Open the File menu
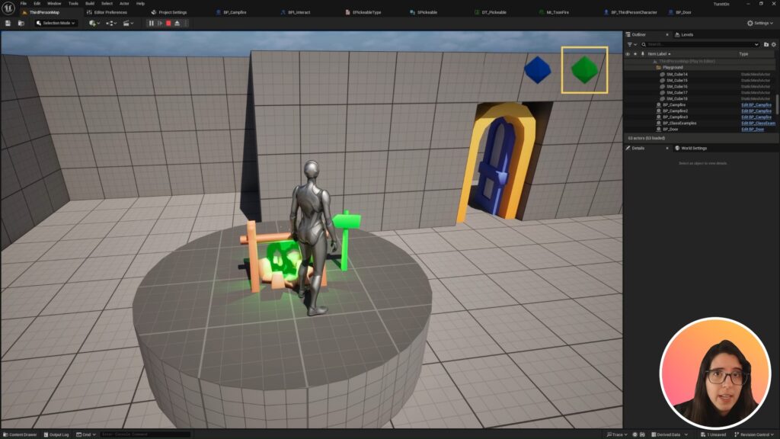Screen dimensions: 780x439 pos(24,4)
